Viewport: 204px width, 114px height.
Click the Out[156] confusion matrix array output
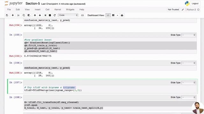(39, 74)
